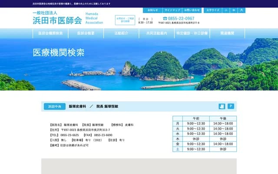Expand the 活動紹介 navigation item
278x174 pixels.
click(121, 33)
